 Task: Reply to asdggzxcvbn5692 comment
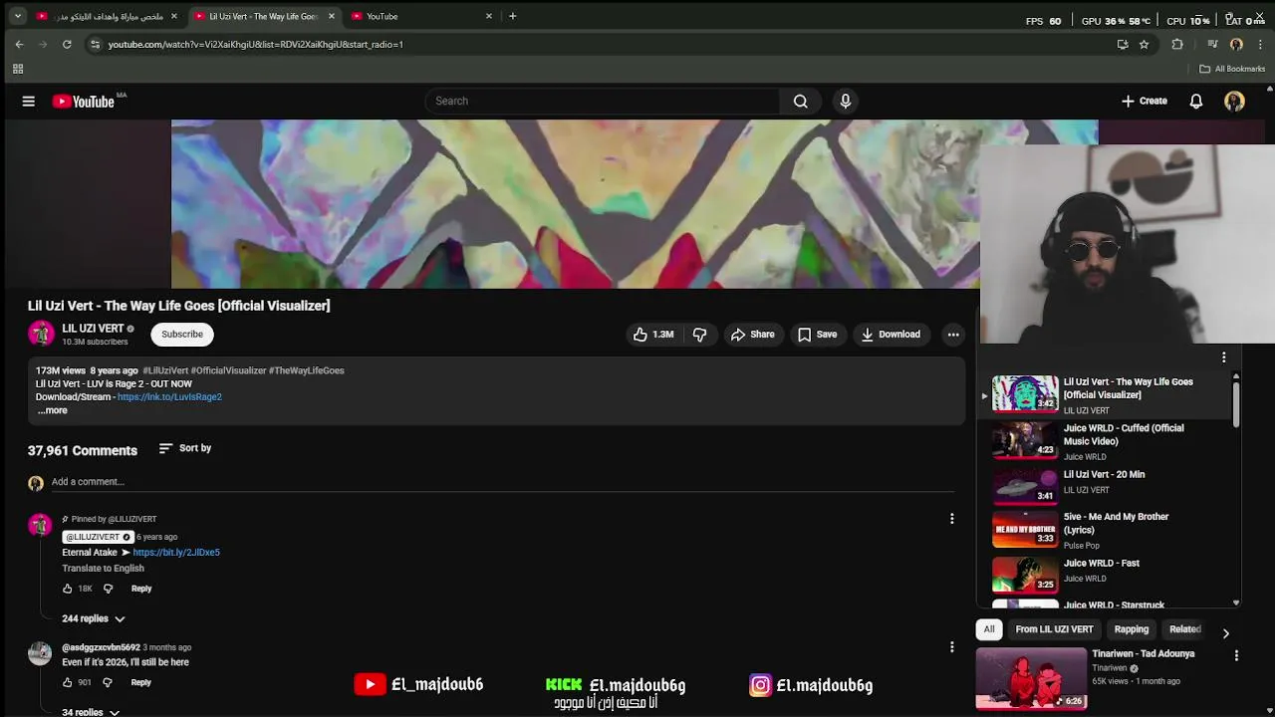[x=140, y=682]
